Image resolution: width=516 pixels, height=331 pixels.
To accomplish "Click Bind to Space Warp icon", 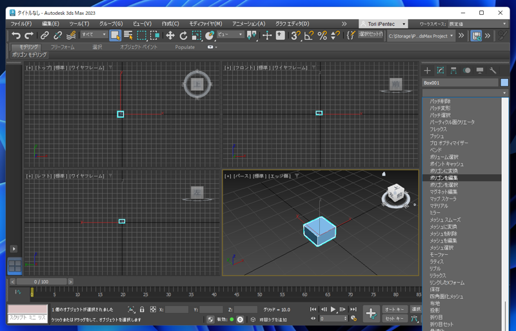I will tap(71, 35).
